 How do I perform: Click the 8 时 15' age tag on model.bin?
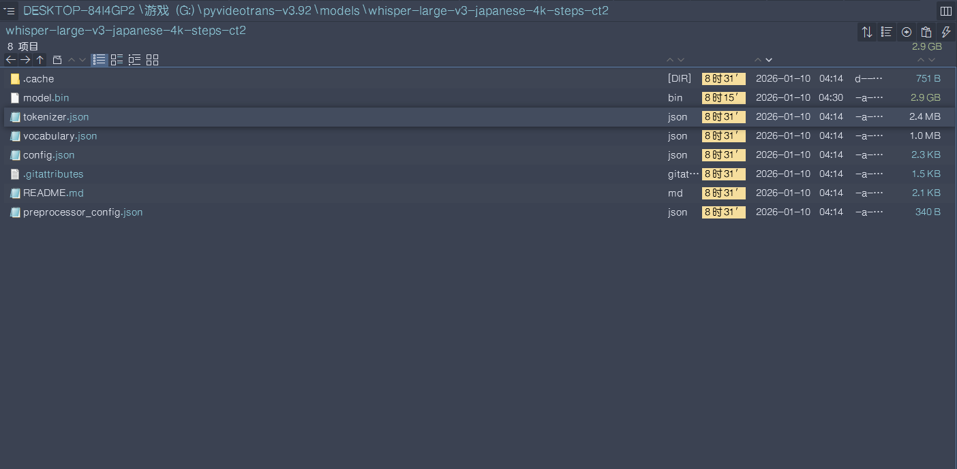pos(723,98)
